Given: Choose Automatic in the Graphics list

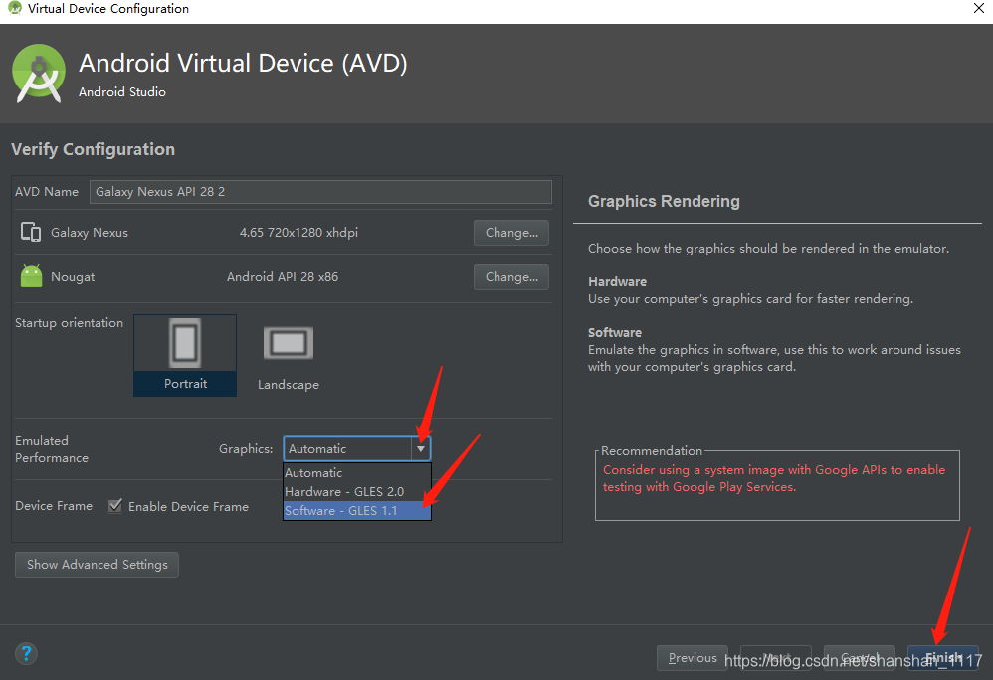Looking at the screenshot, I should coord(357,472).
